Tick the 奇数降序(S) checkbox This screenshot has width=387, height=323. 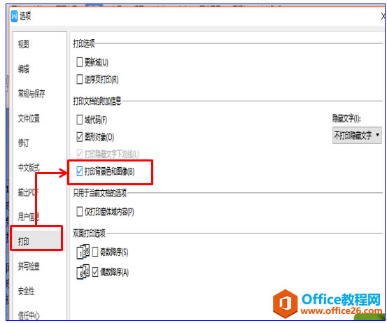pyautogui.click(x=95, y=252)
